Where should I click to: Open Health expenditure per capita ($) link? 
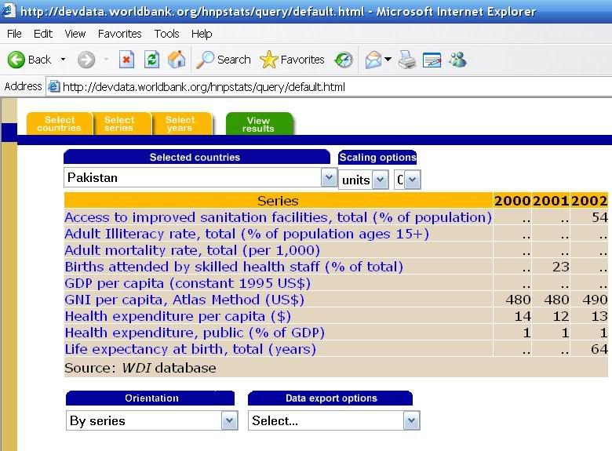178,316
